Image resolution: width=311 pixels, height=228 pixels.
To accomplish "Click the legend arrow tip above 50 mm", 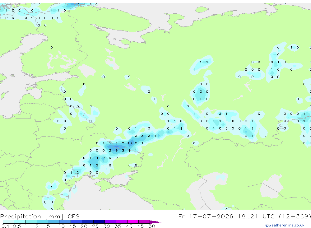I will coord(155,222).
